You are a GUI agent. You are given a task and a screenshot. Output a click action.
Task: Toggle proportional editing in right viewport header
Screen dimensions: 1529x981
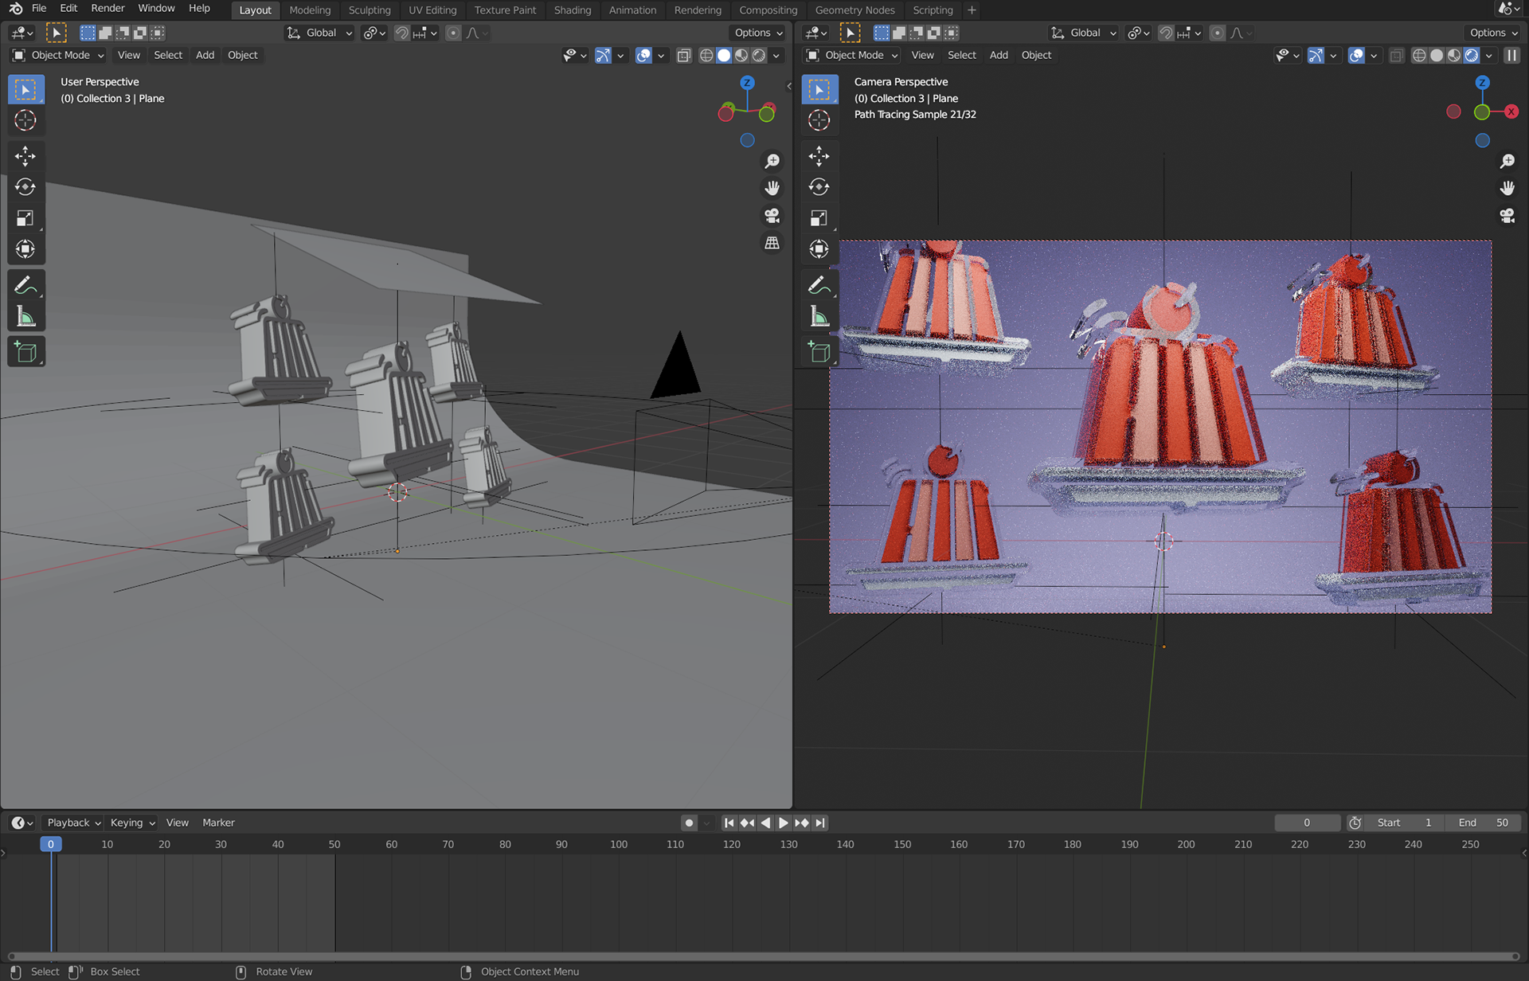coord(1217,33)
